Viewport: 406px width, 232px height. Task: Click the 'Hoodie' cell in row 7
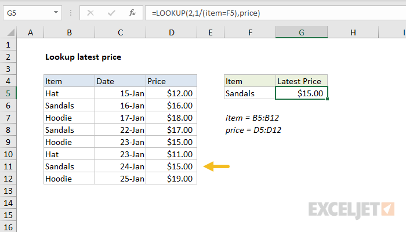click(69, 118)
